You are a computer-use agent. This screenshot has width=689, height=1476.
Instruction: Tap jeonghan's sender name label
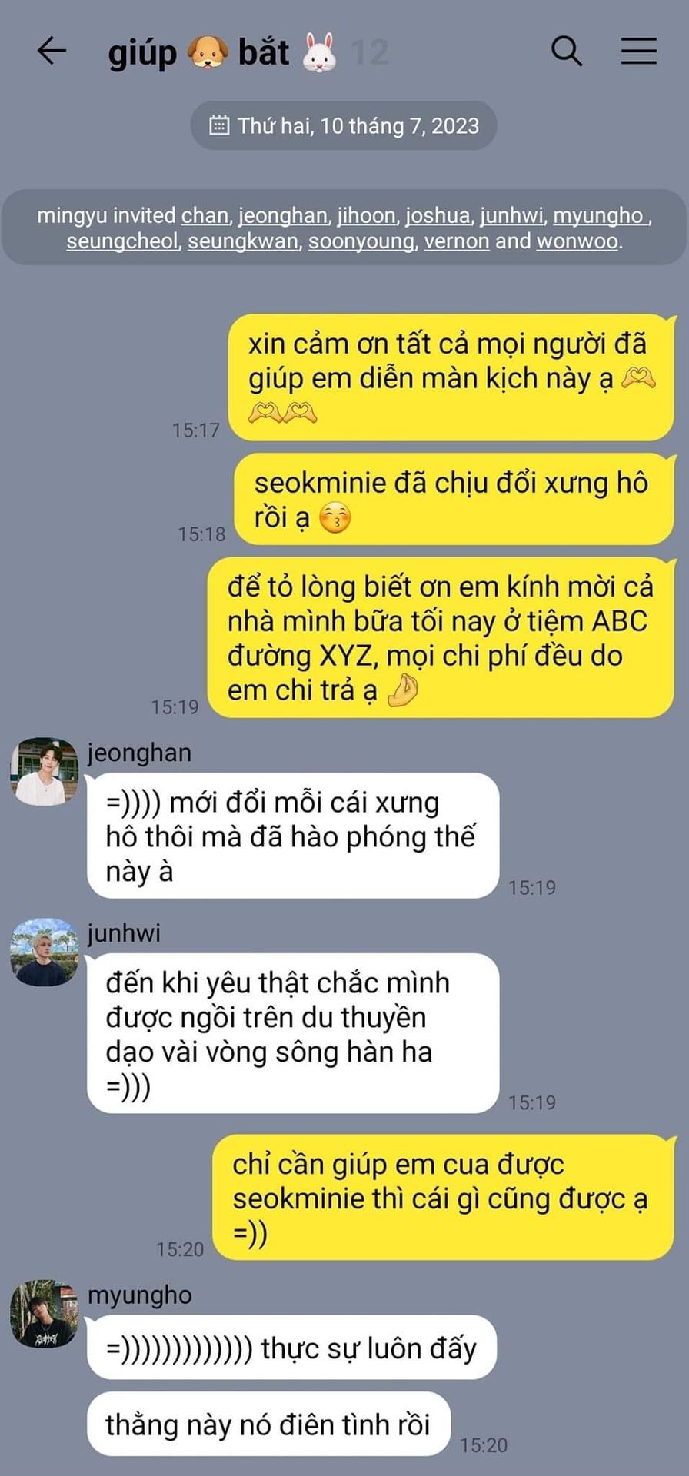point(139,753)
